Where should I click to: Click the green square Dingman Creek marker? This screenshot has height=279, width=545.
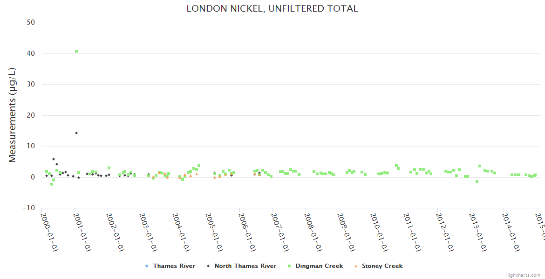click(290, 266)
